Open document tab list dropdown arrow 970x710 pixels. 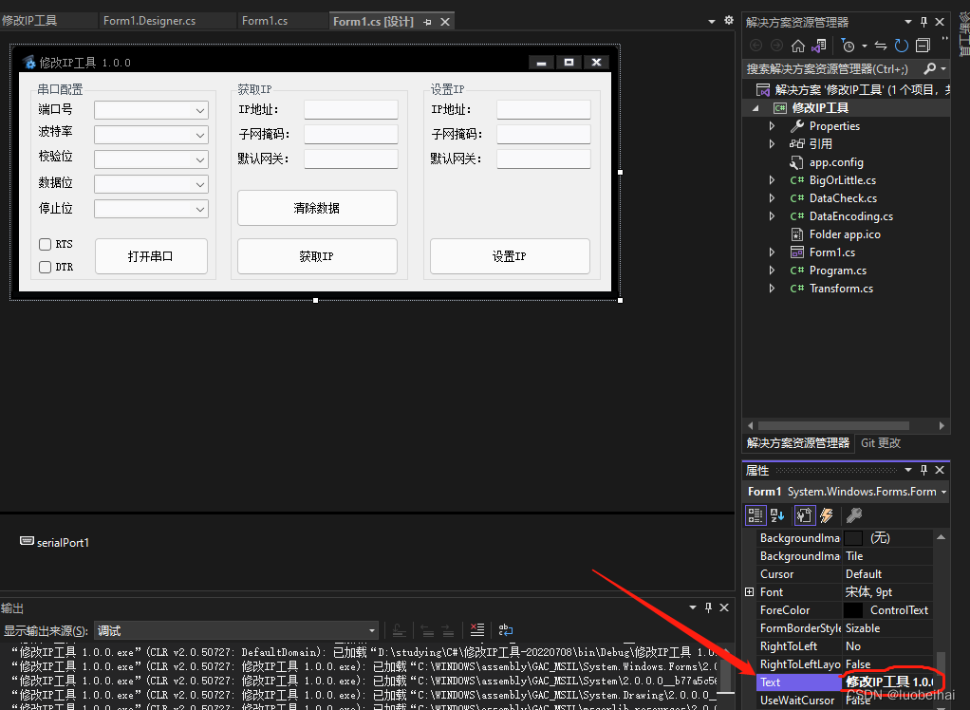[712, 21]
